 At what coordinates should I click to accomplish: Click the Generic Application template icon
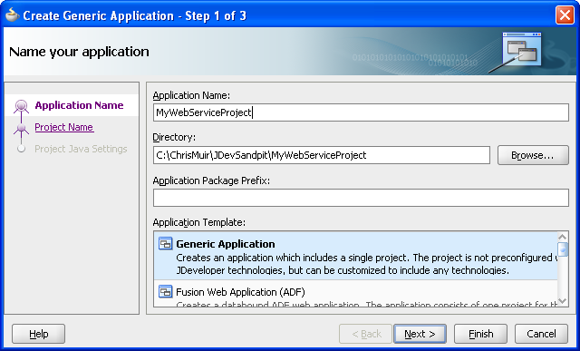click(165, 244)
